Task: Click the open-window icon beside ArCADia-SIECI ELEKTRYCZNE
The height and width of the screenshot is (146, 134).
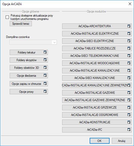Action: (x=129, y=41)
